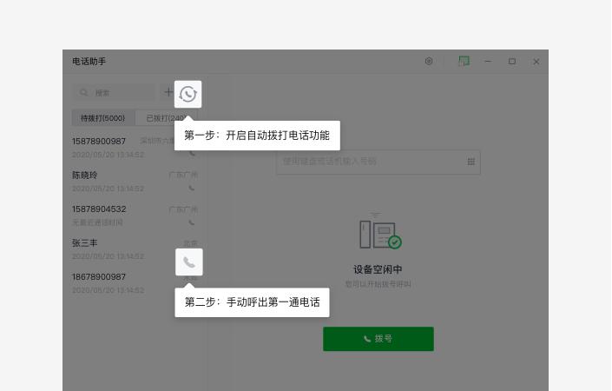Open the dial keypad grid icon
This screenshot has height=391, width=612.
coord(471,162)
